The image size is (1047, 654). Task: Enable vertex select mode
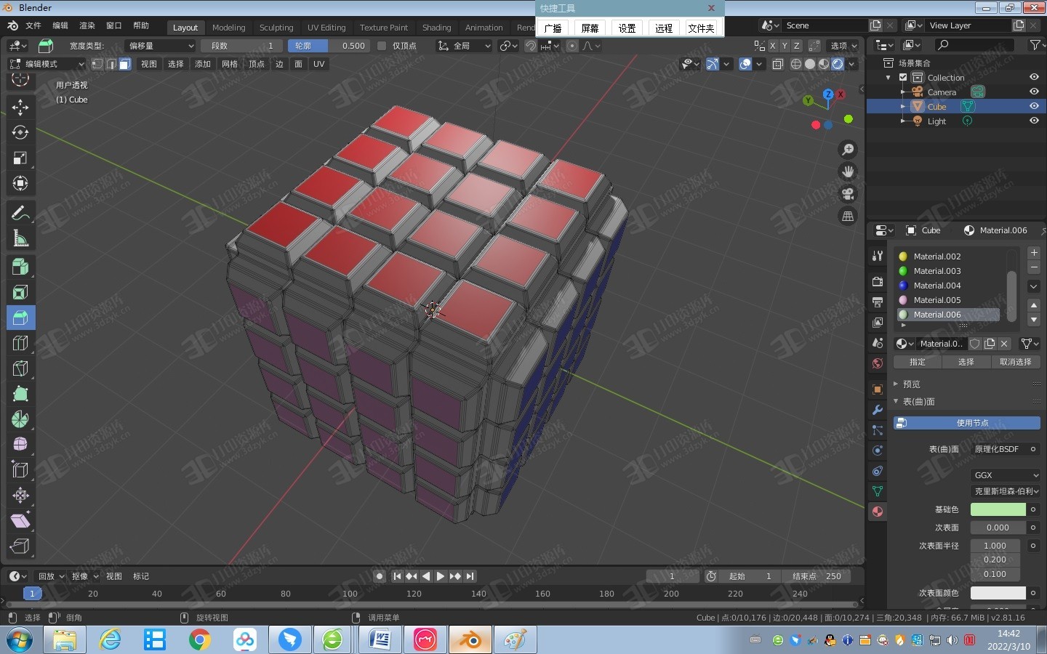97,64
